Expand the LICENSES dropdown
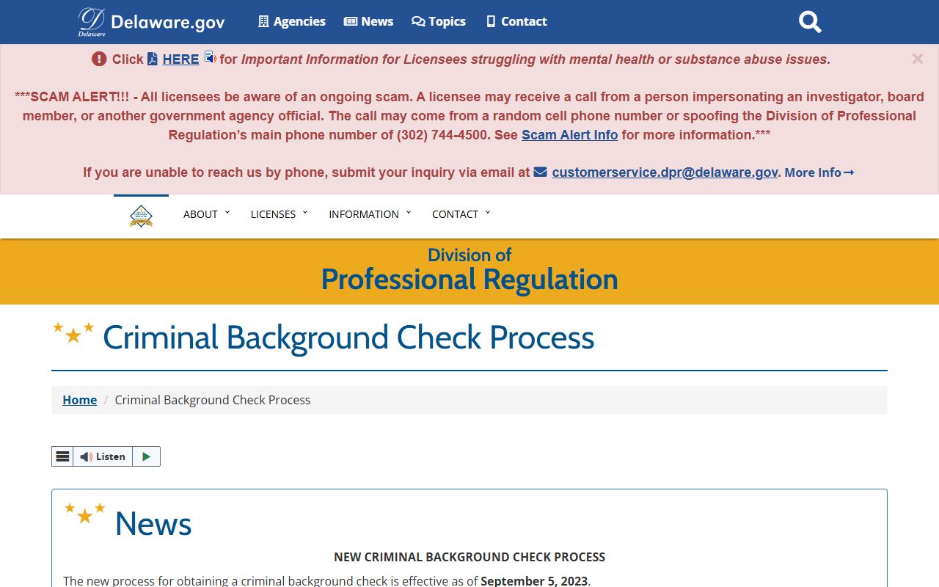 [x=279, y=214]
